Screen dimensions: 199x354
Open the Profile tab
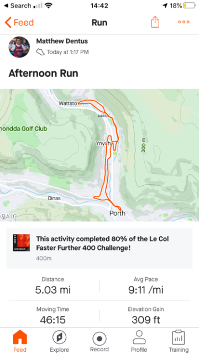[139, 341]
